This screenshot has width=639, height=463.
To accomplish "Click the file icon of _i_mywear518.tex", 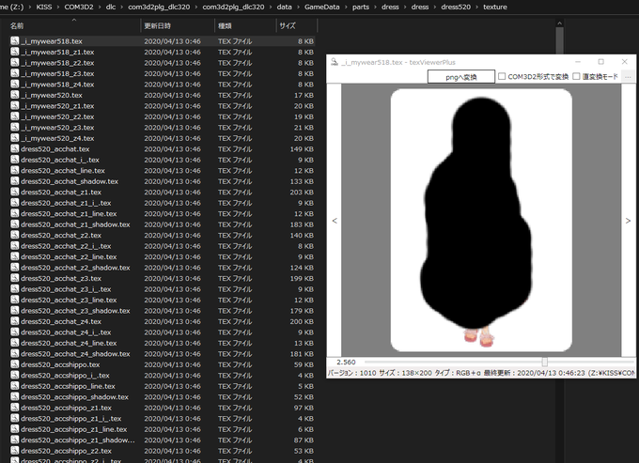I will 15,40.
